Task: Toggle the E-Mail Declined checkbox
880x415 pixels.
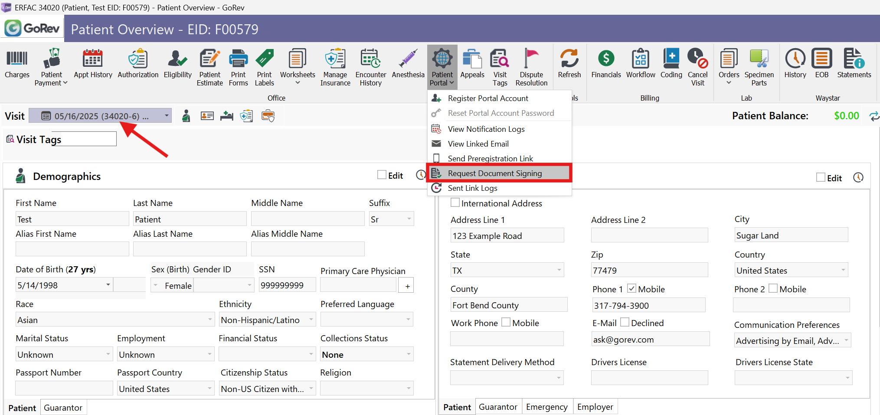Action: [625, 322]
